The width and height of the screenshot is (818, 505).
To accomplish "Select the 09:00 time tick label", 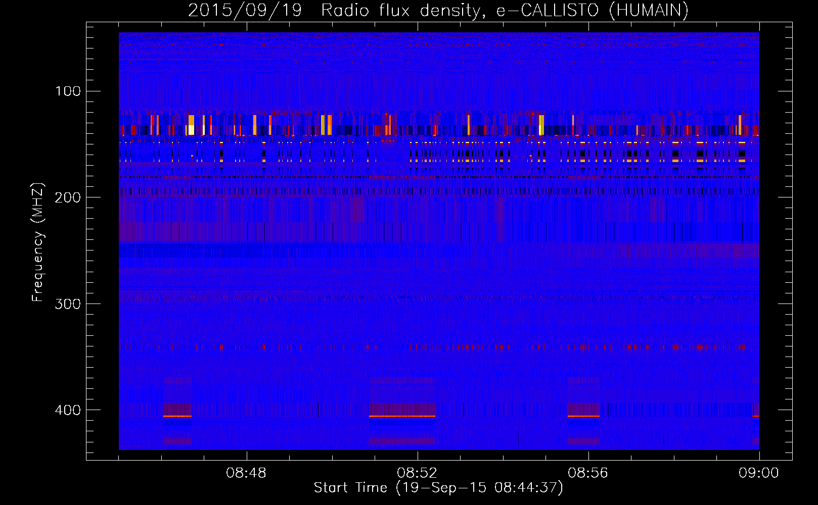I will click(x=759, y=473).
